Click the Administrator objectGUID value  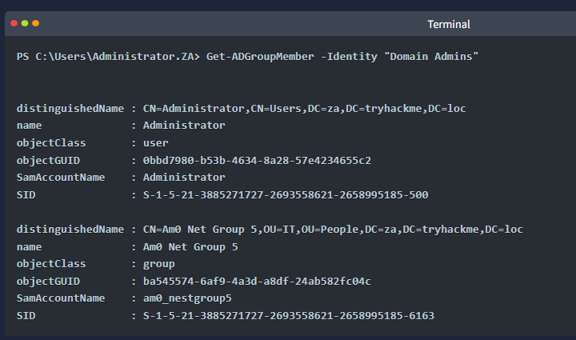coord(257,161)
